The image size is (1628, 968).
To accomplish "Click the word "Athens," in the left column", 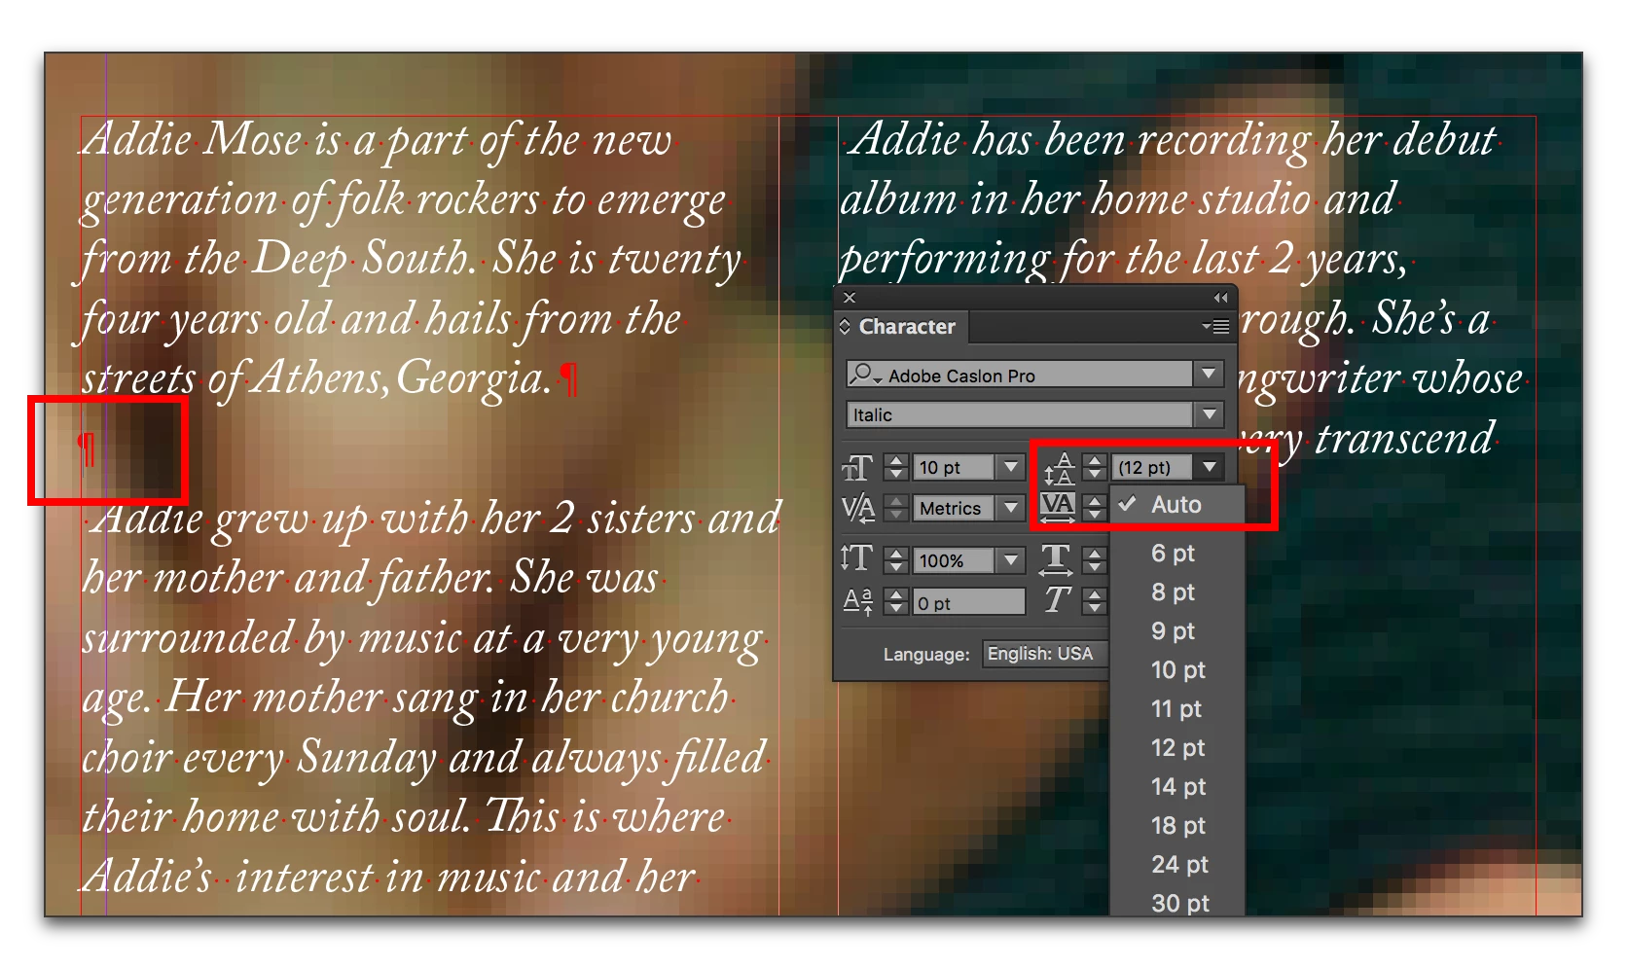I will point(320,378).
